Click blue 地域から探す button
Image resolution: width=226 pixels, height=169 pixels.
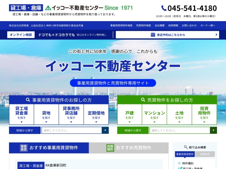coord(25,130)
